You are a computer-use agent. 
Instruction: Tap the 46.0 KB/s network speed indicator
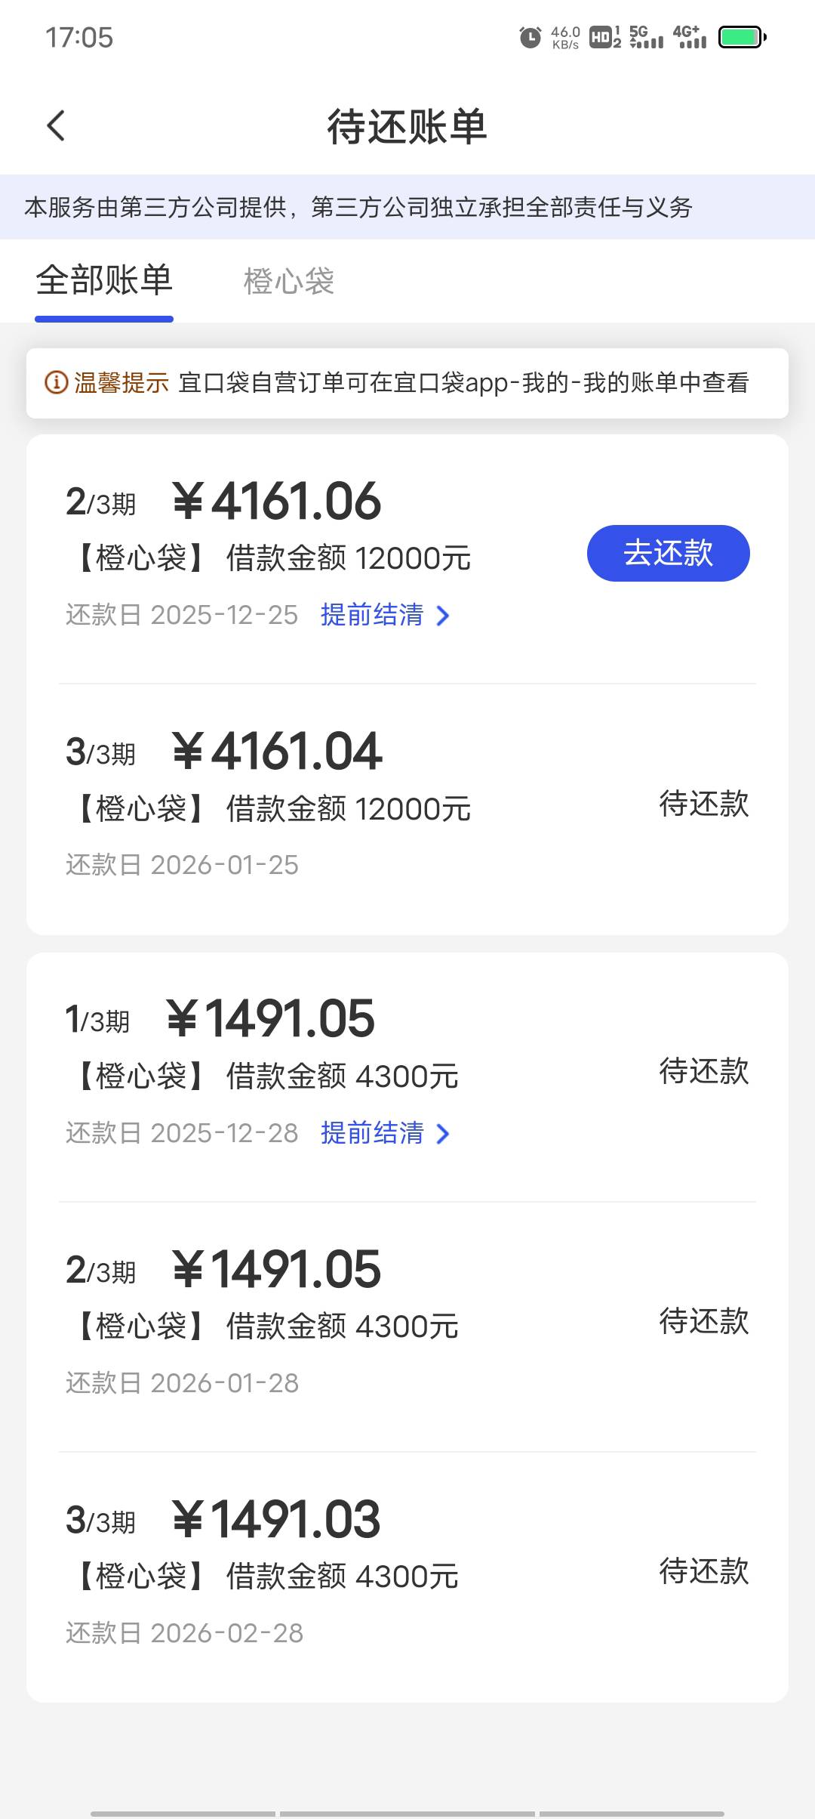[565, 37]
